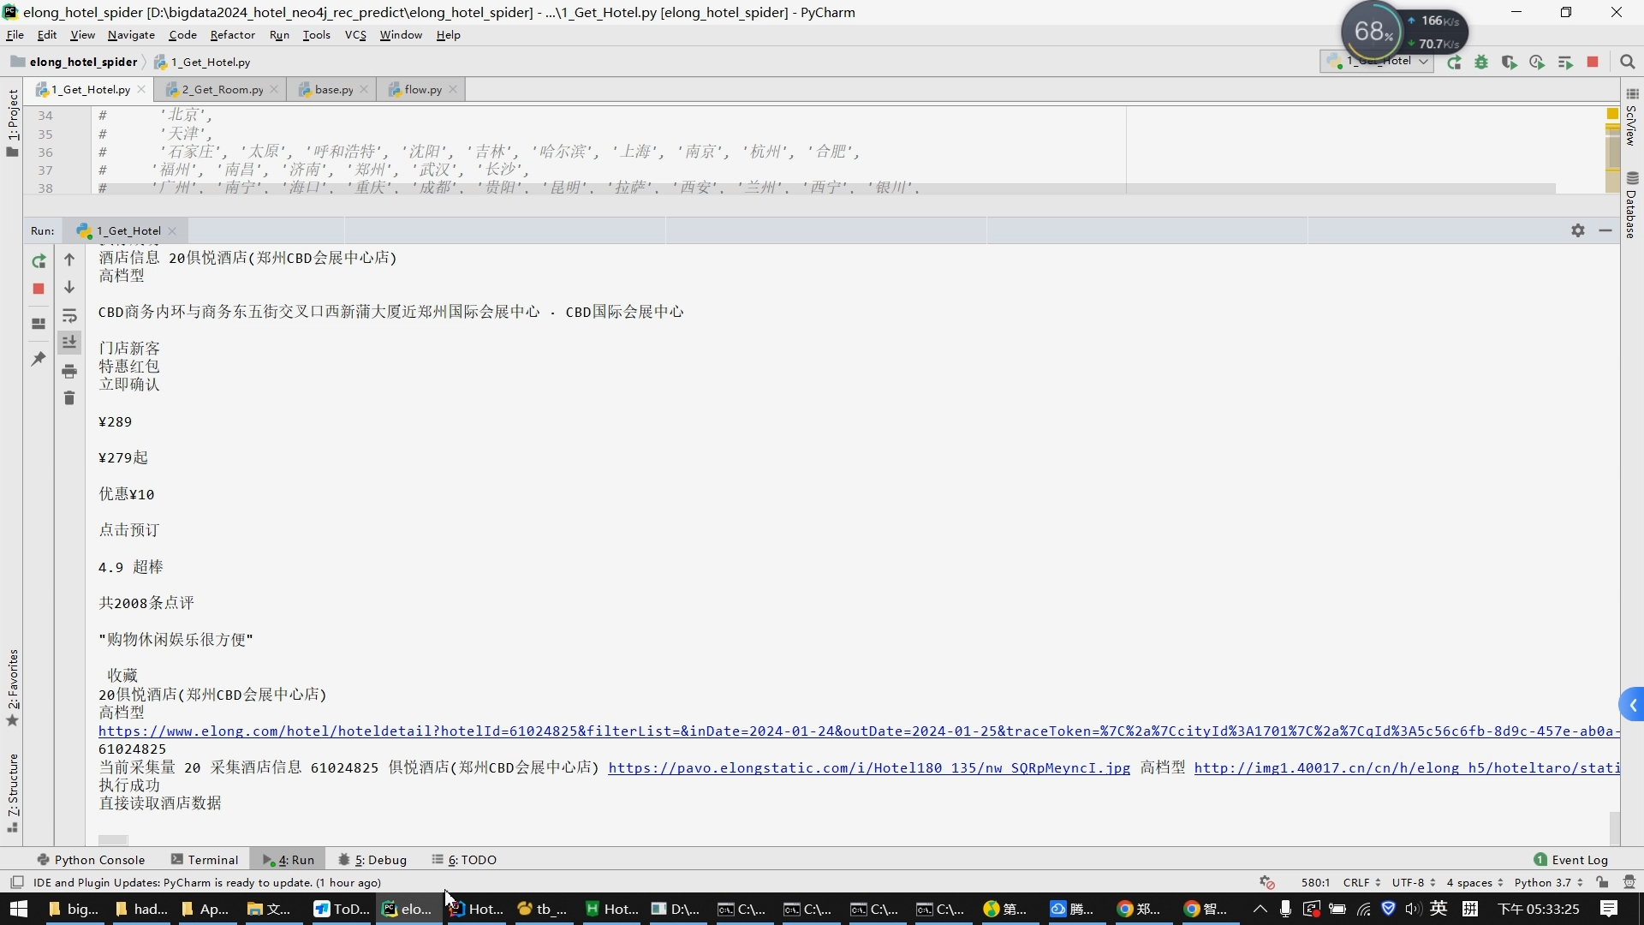Switch to the 2_Get_Room.py editor tab
Viewport: 1644px width, 925px height.
222,89
